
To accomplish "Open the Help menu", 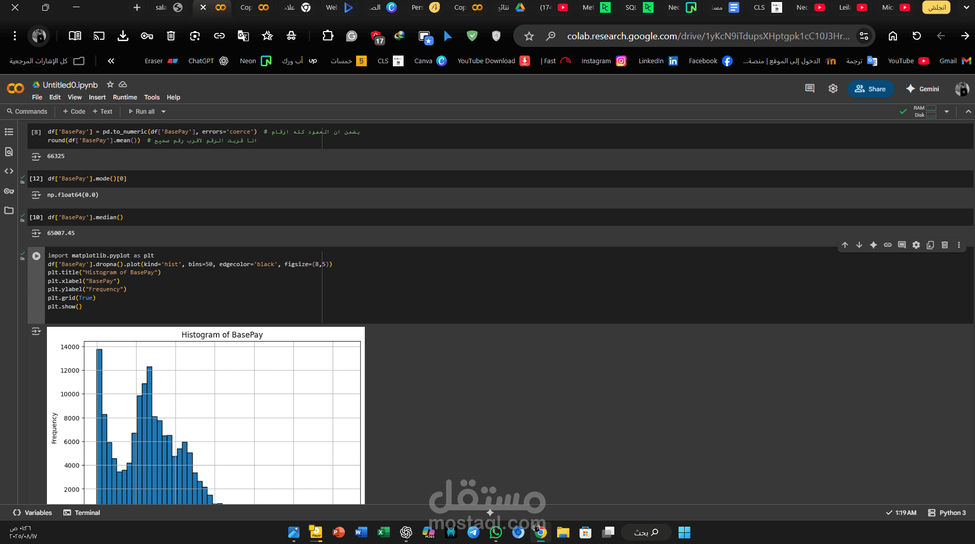I will coord(173,97).
